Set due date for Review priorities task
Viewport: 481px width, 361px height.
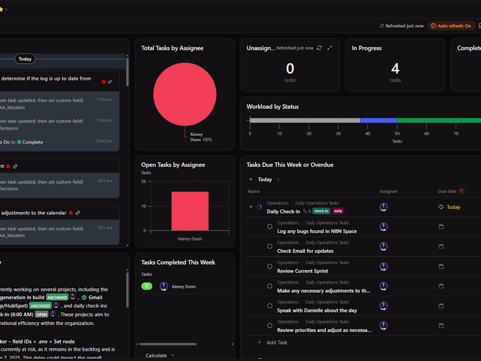(x=441, y=326)
